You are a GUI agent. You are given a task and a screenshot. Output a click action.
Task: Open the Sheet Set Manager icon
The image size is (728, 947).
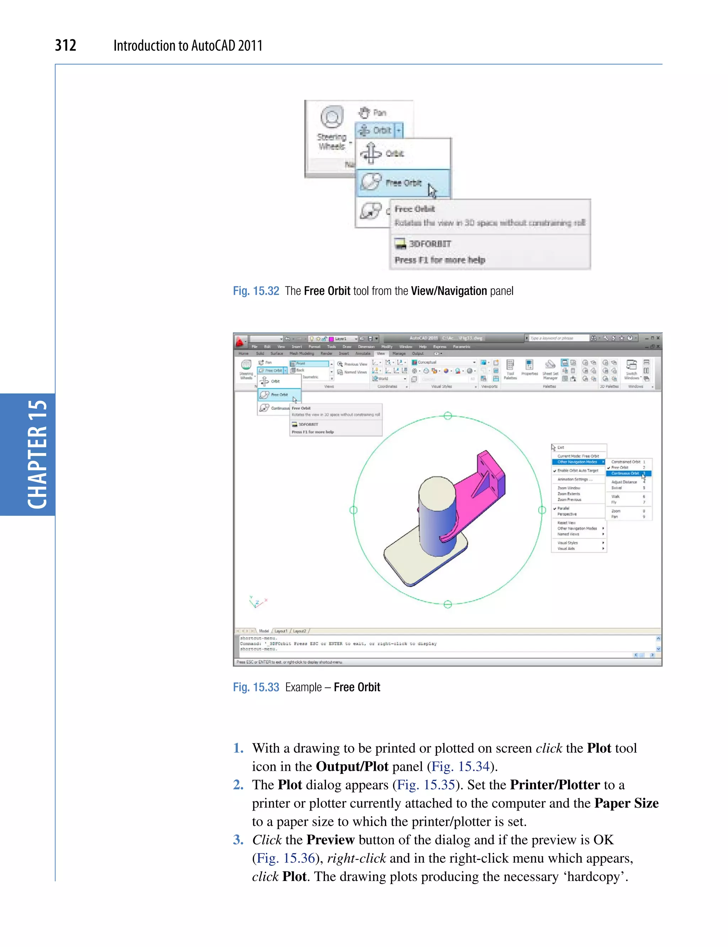point(550,364)
